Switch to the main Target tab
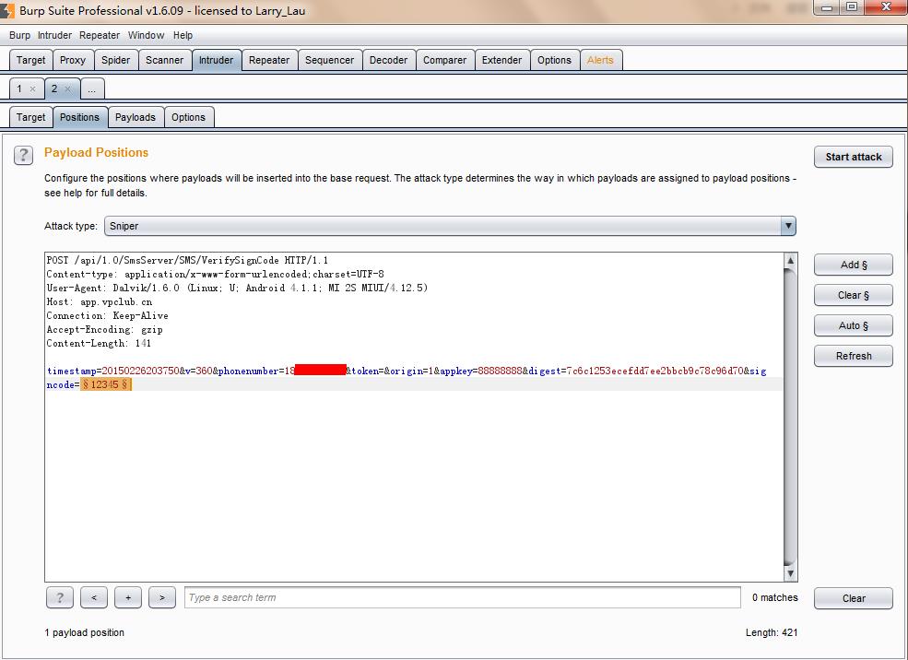This screenshot has width=908, height=660. (30, 60)
